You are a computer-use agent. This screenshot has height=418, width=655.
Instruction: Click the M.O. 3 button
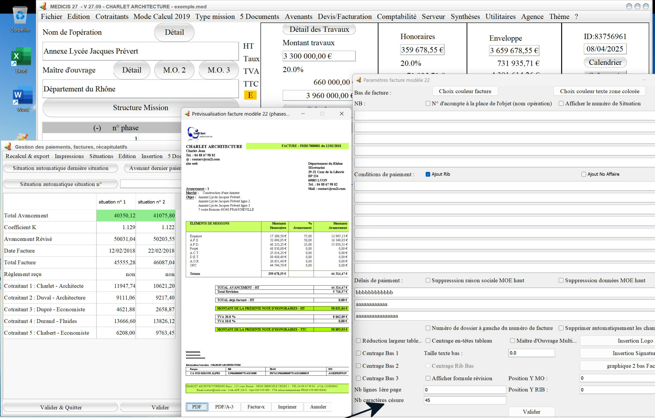[x=219, y=70]
